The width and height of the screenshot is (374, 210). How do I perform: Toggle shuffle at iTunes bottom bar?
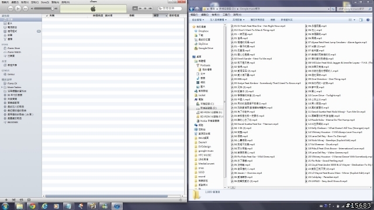(x=14, y=199)
